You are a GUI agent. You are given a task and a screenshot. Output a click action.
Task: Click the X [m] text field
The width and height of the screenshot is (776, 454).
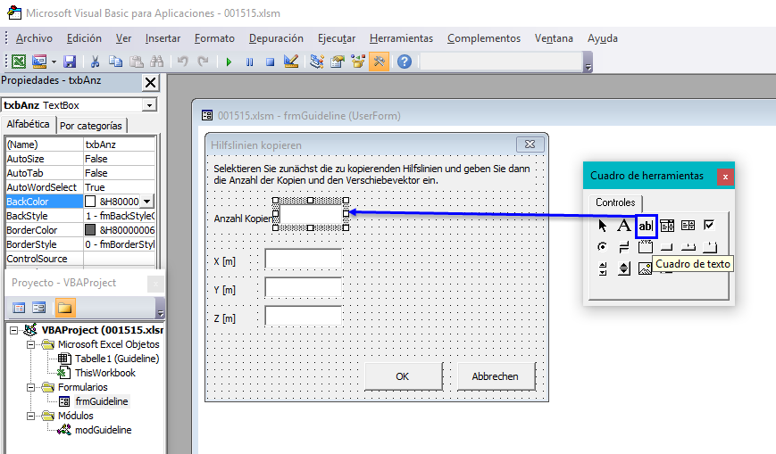click(x=304, y=259)
